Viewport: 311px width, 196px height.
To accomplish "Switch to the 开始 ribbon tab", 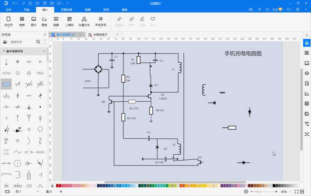I will tap(27, 9).
